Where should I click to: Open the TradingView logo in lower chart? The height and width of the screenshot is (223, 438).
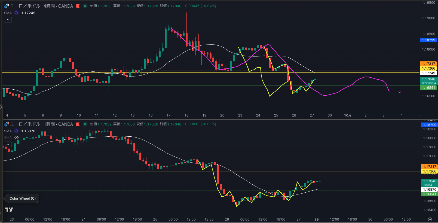click(x=9, y=209)
